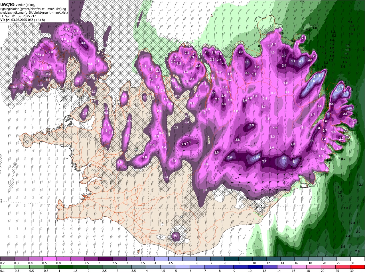Select the lilac swatch at rain scale 14
Image resolution: width=365 pixels, height=273 pixels.
point(284,267)
